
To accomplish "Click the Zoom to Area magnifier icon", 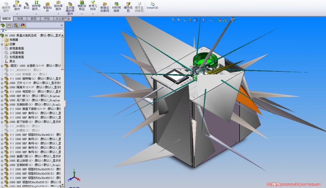I will click(179, 20).
